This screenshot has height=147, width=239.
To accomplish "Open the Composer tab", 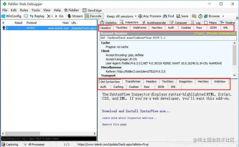I will pyautogui.click(x=178, y=23).
